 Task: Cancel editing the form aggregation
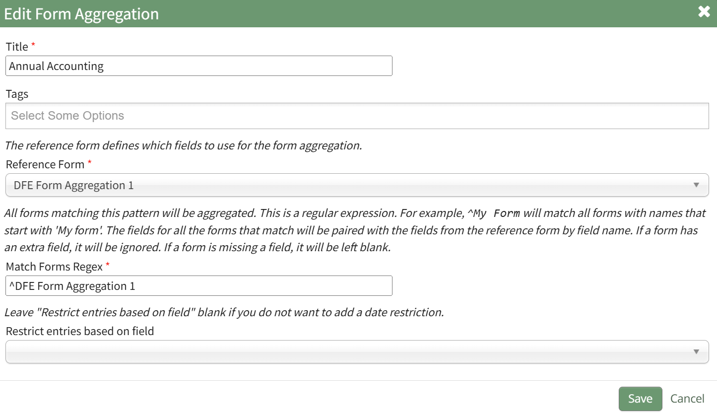pyautogui.click(x=687, y=399)
